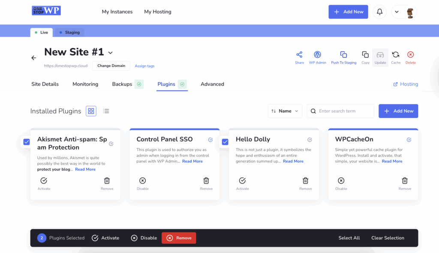This screenshot has width=439, height=253.
Task: Disable Control Panel SSO plugin
Action: (x=142, y=184)
